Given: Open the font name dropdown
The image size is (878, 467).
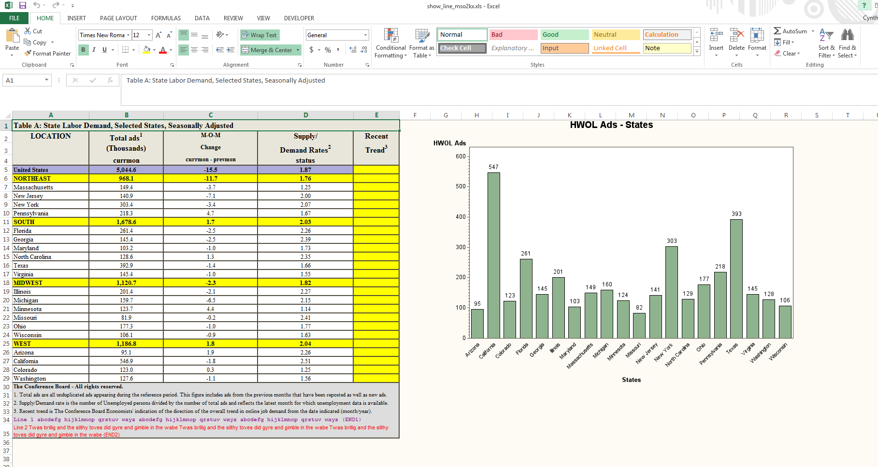Looking at the screenshot, I should [129, 35].
